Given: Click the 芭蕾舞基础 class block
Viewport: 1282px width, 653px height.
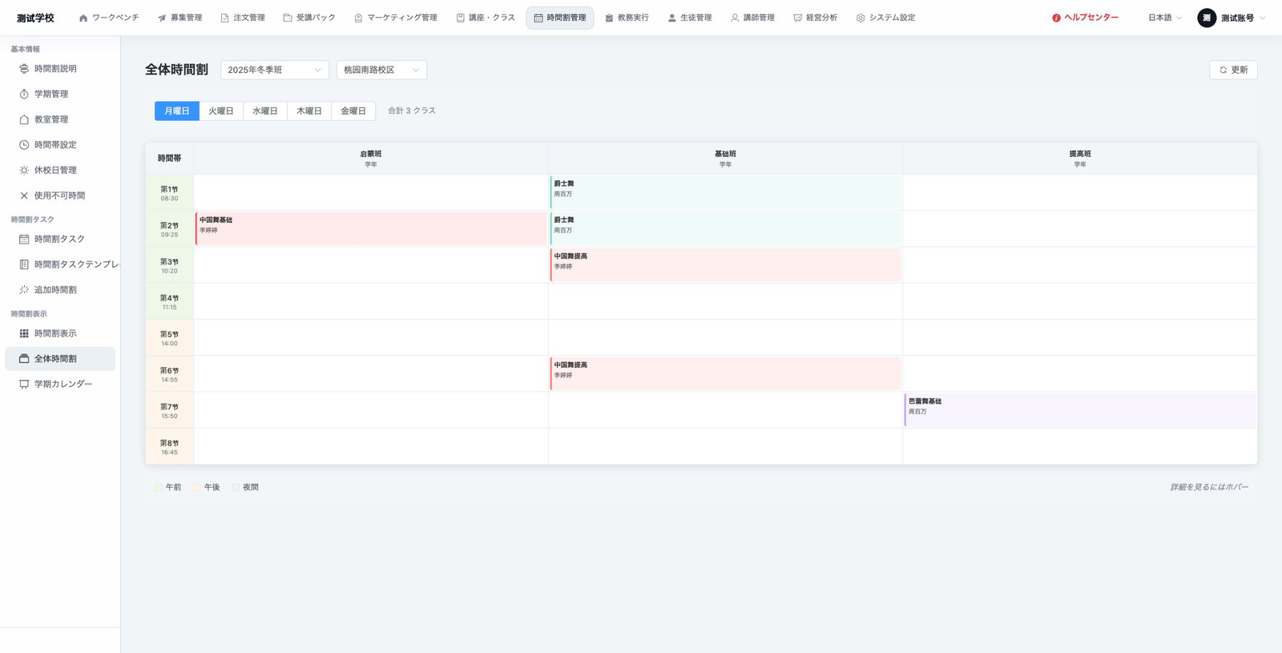Looking at the screenshot, I should click(x=1080, y=410).
